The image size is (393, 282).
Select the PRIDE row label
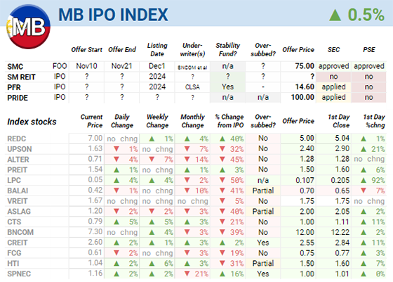coord(18,98)
